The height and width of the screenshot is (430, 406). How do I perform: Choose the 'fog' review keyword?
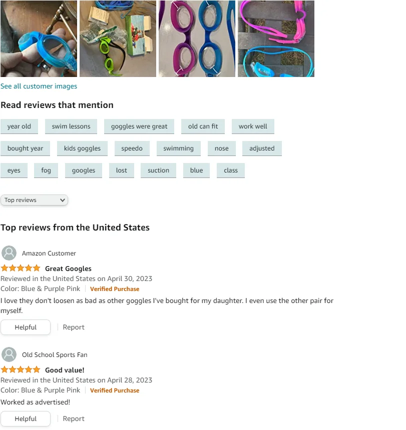[46, 170]
